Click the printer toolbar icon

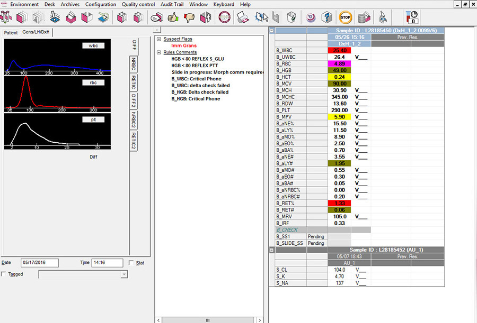(242, 17)
